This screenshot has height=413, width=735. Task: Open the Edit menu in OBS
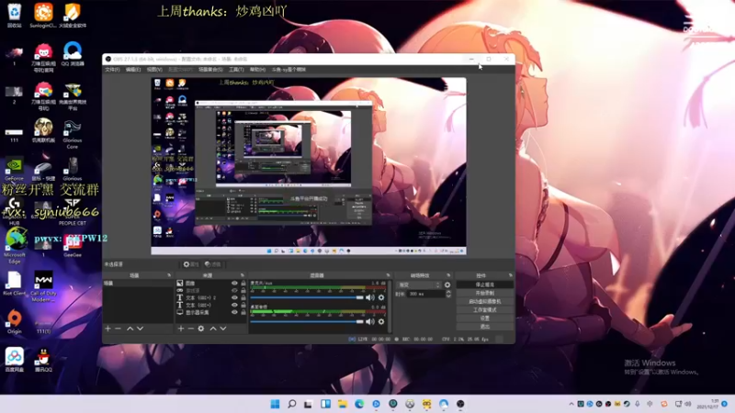pyautogui.click(x=133, y=70)
